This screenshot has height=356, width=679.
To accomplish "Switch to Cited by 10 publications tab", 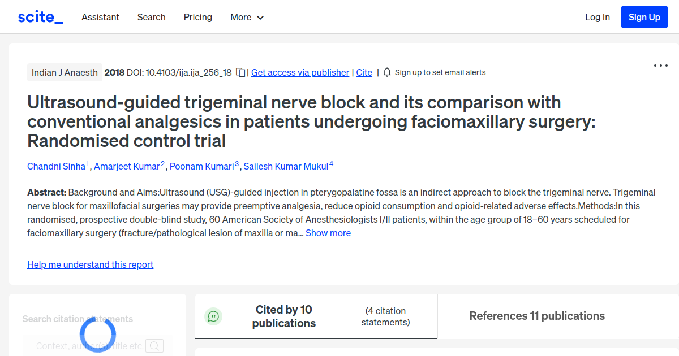I will coord(283,316).
